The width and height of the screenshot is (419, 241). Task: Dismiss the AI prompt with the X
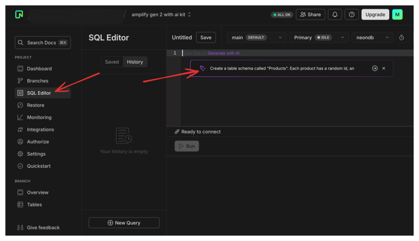(x=383, y=68)
